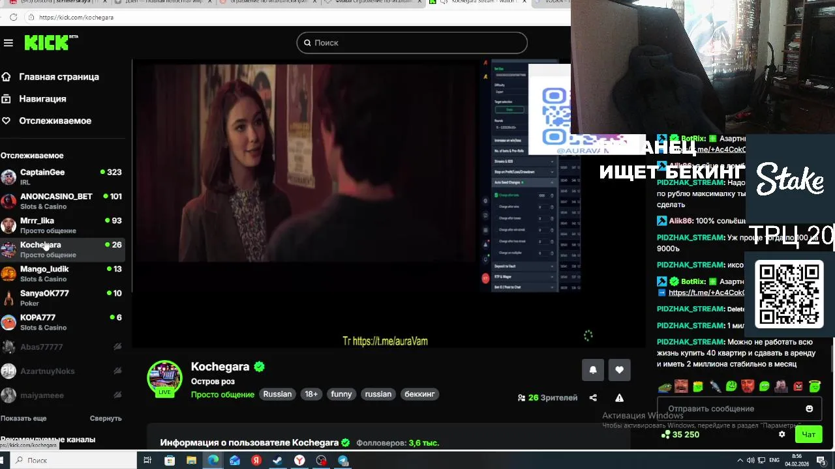
Task: Toggle notification bell for Kochegara
Action: [593, 370]
